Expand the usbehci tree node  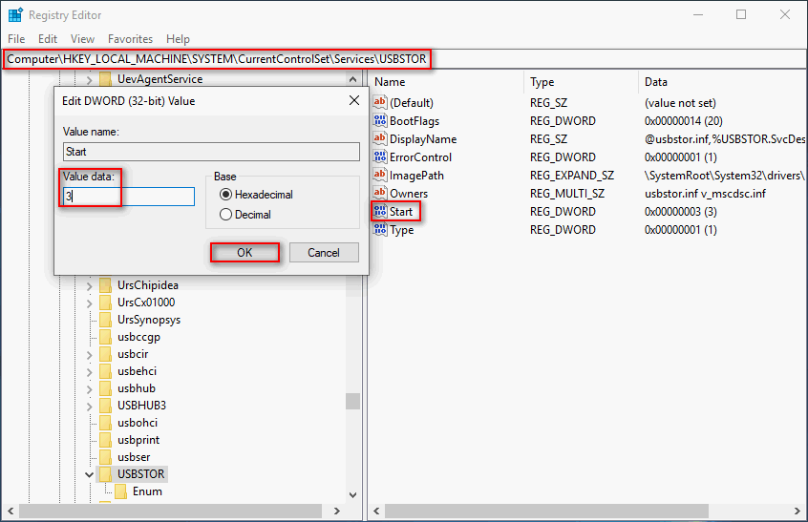(x=89, y=371)
